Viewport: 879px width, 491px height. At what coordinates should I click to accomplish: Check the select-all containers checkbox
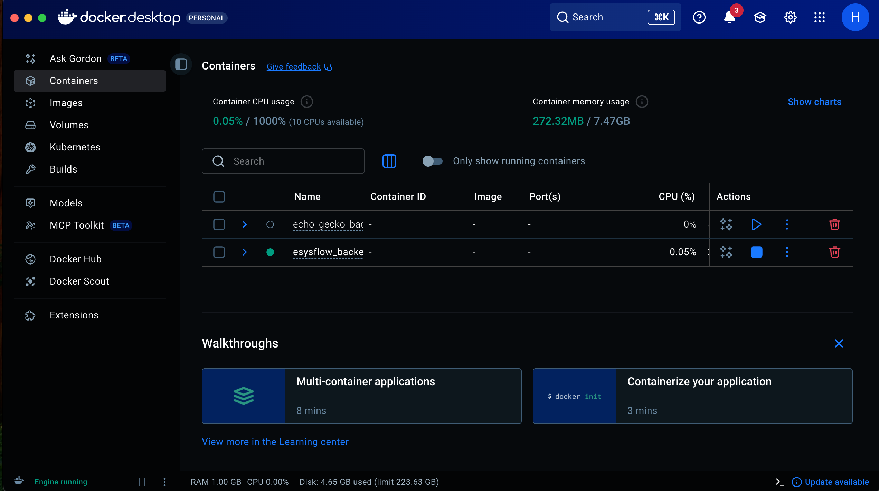click(x=219, y=197)
